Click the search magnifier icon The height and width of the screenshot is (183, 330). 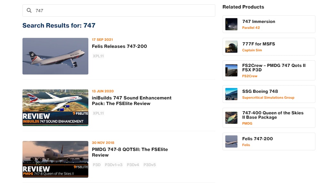click(29, 11)
